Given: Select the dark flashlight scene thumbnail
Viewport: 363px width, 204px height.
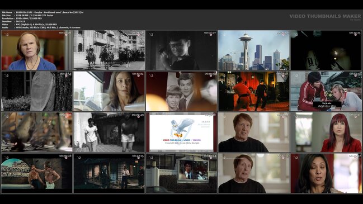Looking at the screenshot, I should pos(326,50).
